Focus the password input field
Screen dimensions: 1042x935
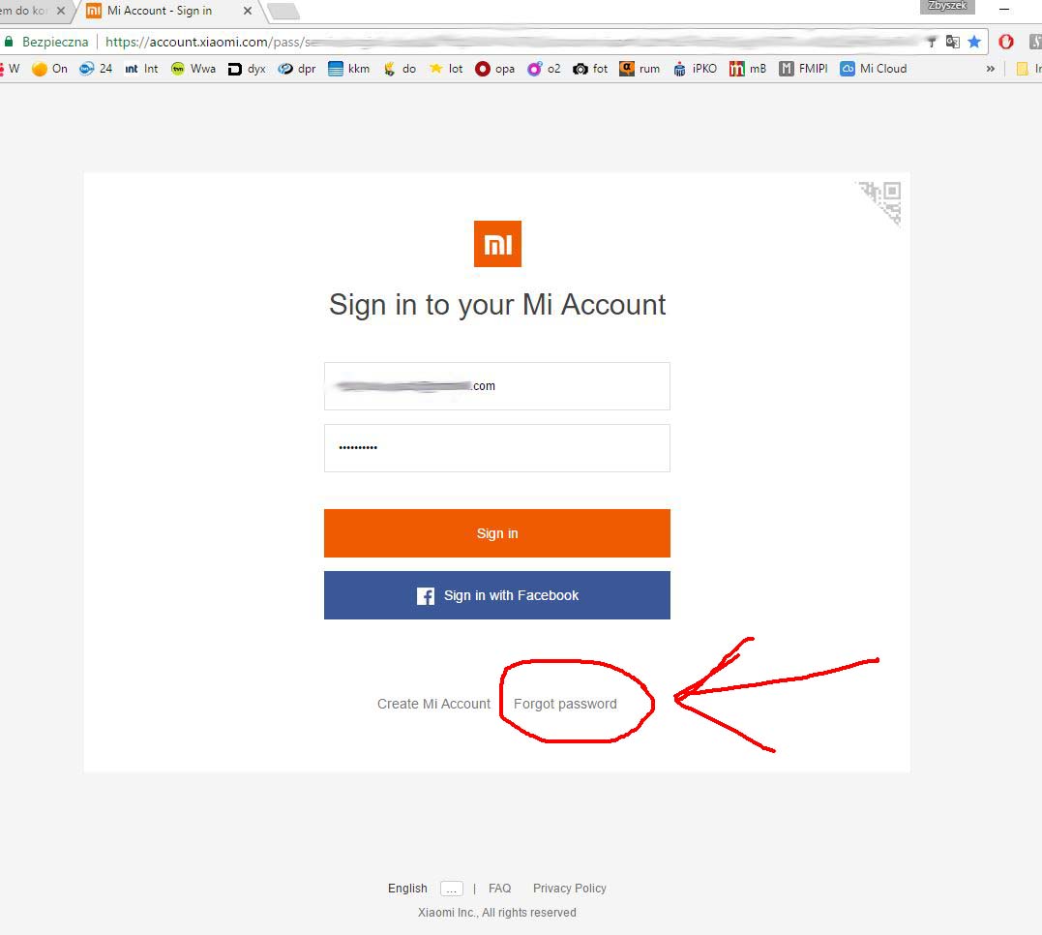click(497, 448)
